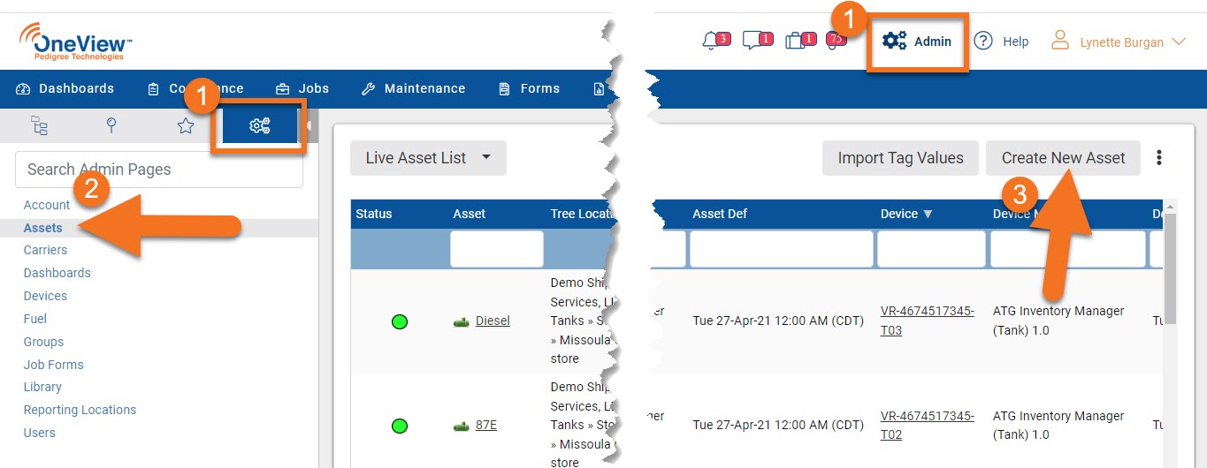Open the Admin menu text in header
Screen dimensions: 1207x468
pyautogui.click(x=933, y=42)
